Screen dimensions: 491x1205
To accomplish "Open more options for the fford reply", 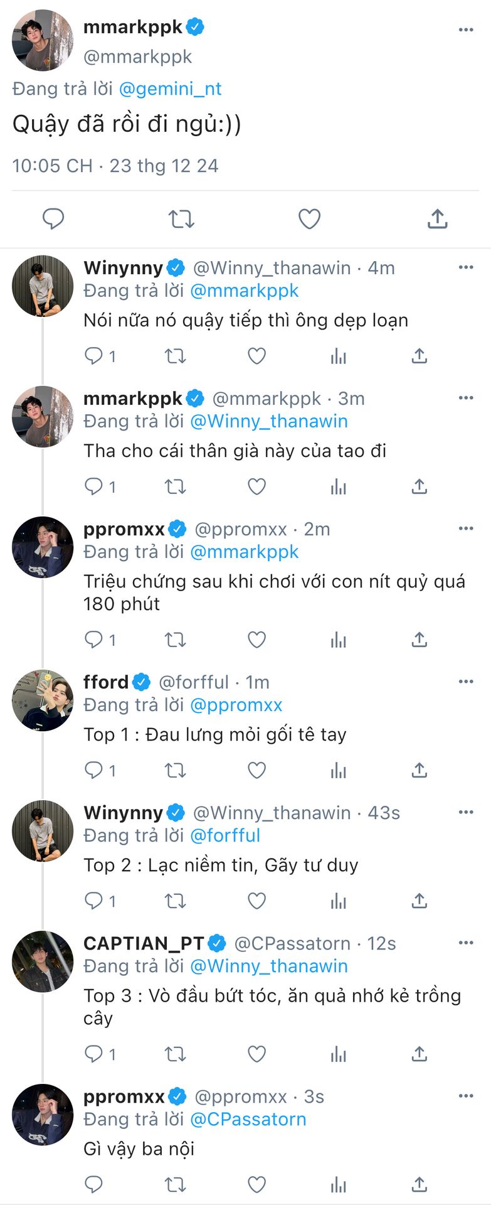I will (466, 682).
